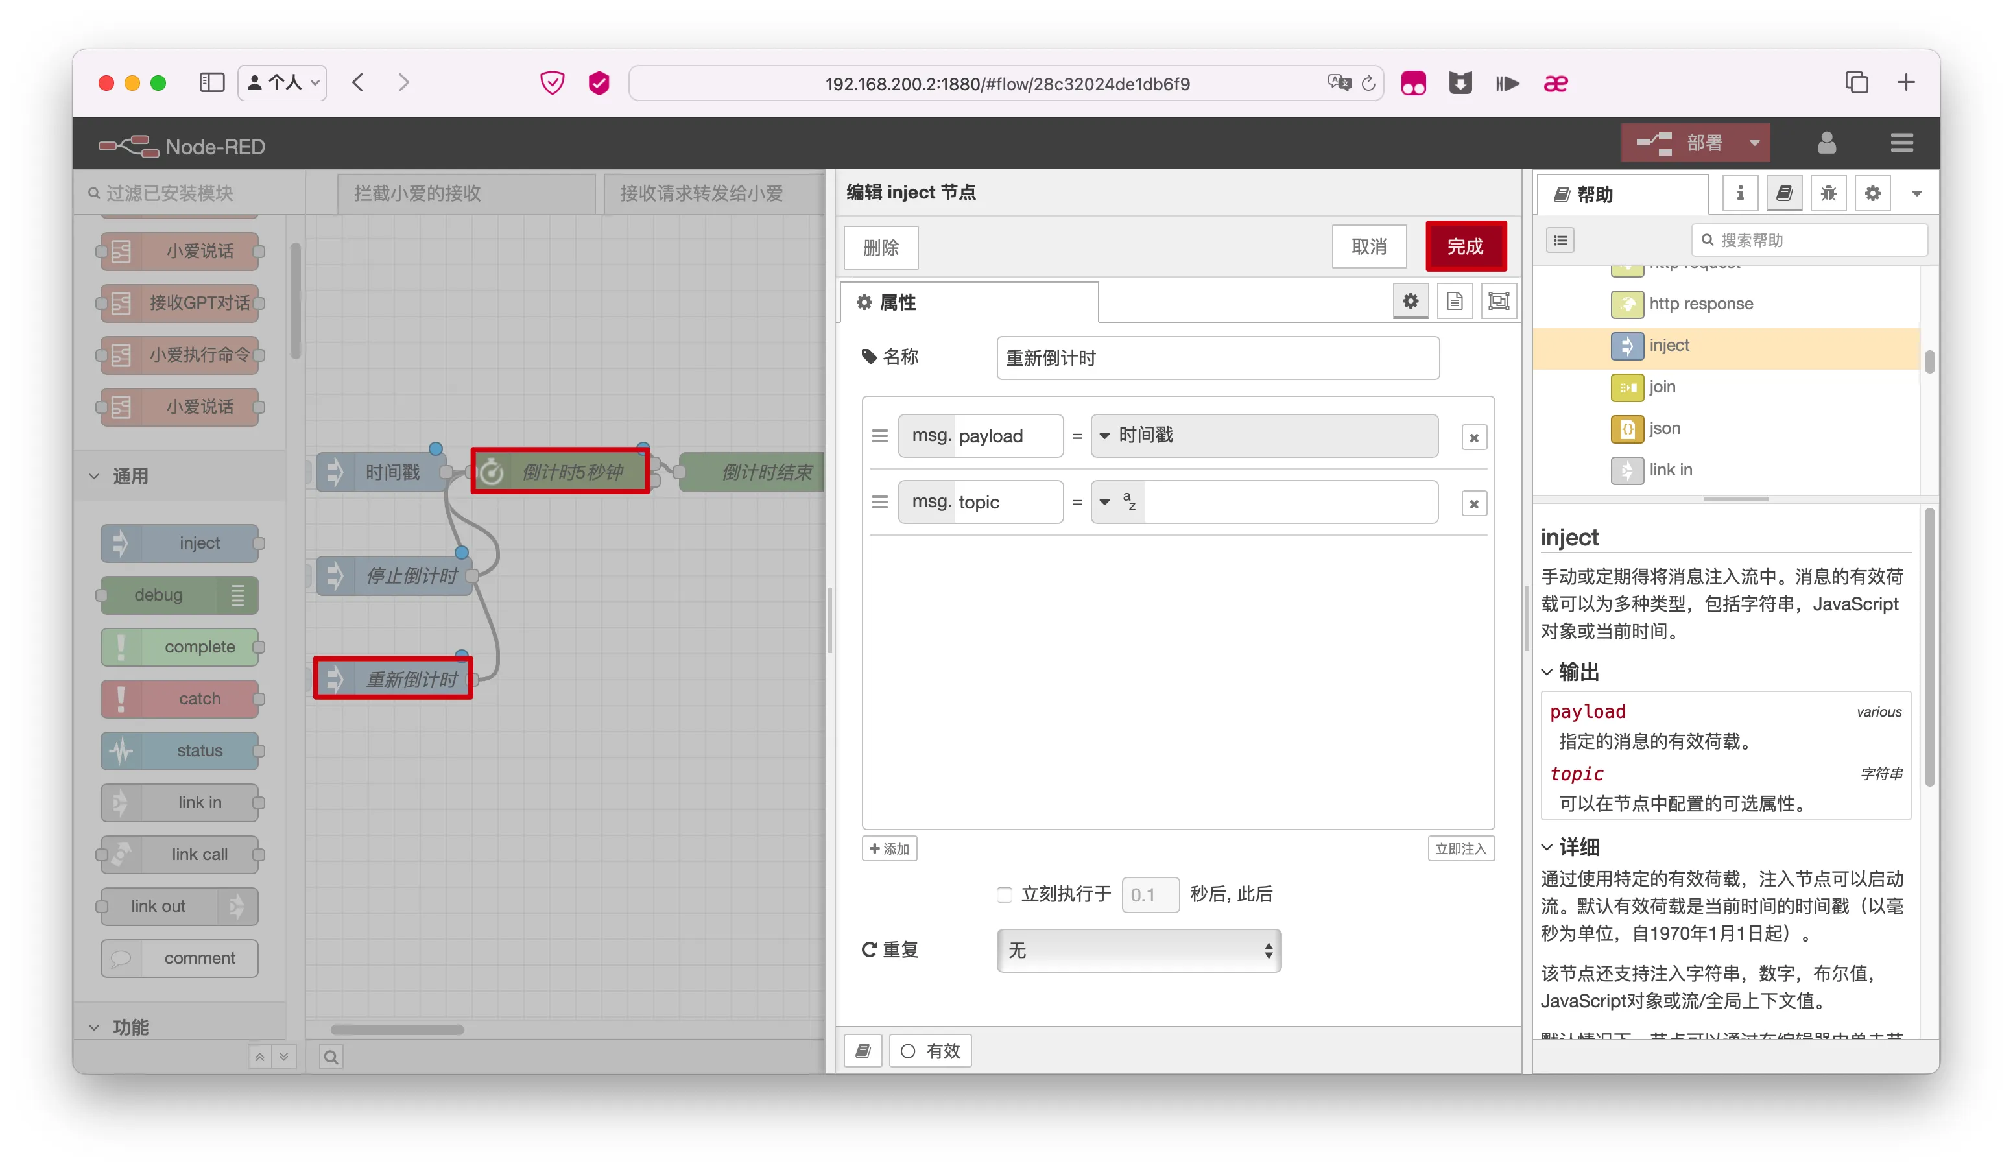
Task: Toggle the 有效 node enabled button
Action: click(x=930, y=1050)
